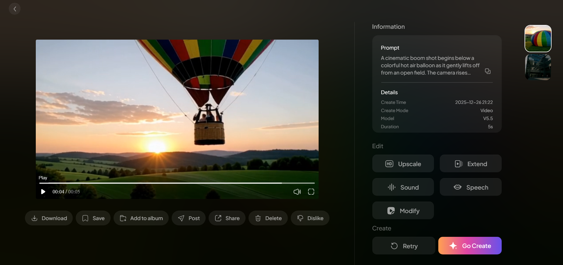Click the Create Mode value Video
Screen dimensions: 563x265
486,110
